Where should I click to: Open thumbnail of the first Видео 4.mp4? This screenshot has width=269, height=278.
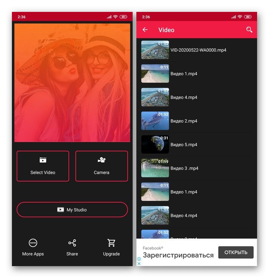155,97
